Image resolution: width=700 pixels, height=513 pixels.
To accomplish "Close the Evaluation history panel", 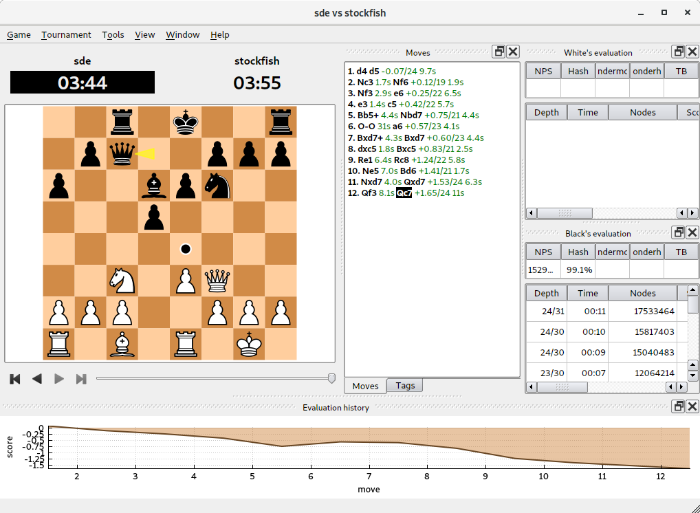I will coord(692,406).
